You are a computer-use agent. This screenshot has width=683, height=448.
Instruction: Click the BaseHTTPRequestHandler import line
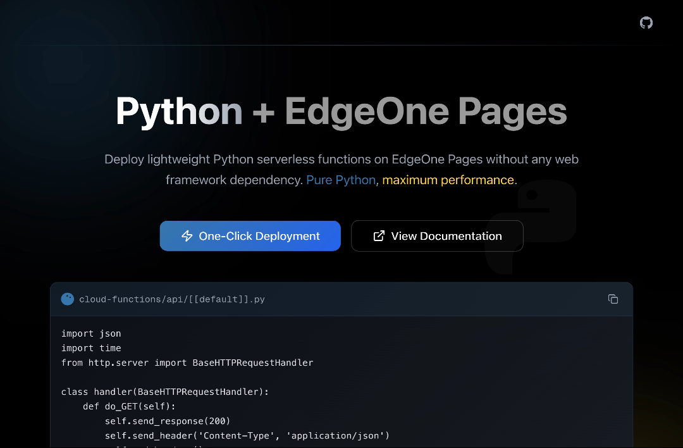(x=187, y=363)
